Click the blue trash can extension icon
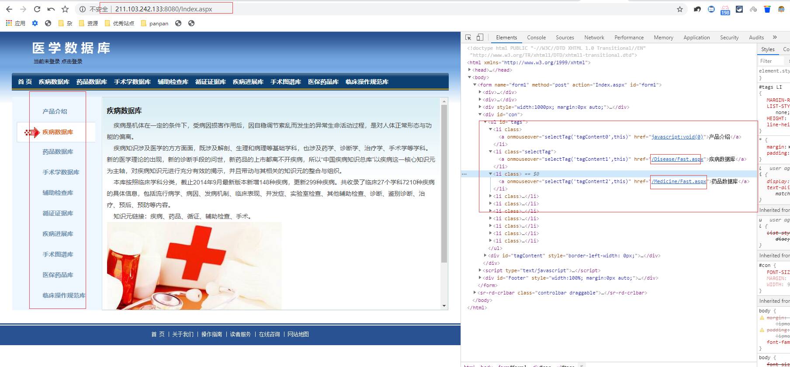This screenshot has width=790, height=367. pos(767,9)
